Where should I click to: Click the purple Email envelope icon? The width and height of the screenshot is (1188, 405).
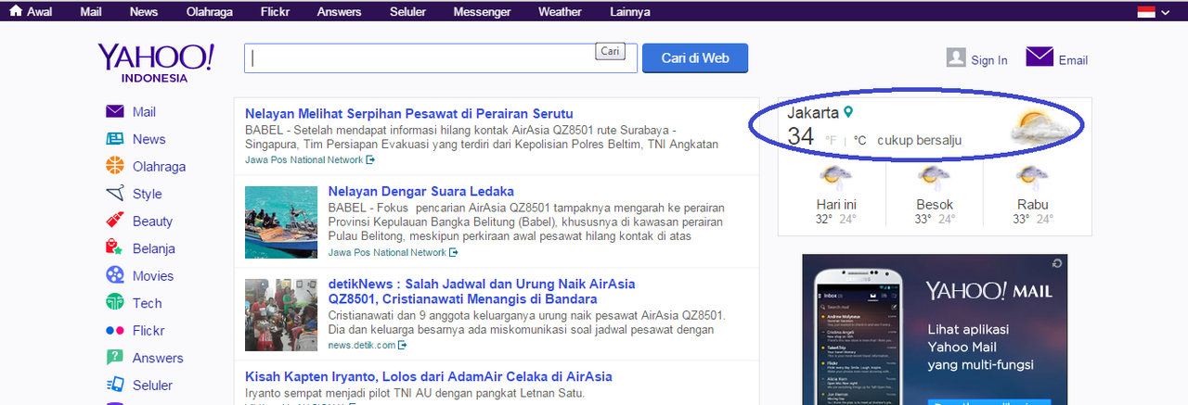pyautogui.click(x=1039, y=57)
